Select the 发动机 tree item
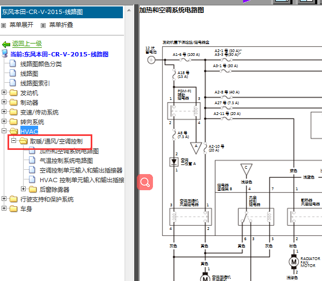 [x=29, y=93]
